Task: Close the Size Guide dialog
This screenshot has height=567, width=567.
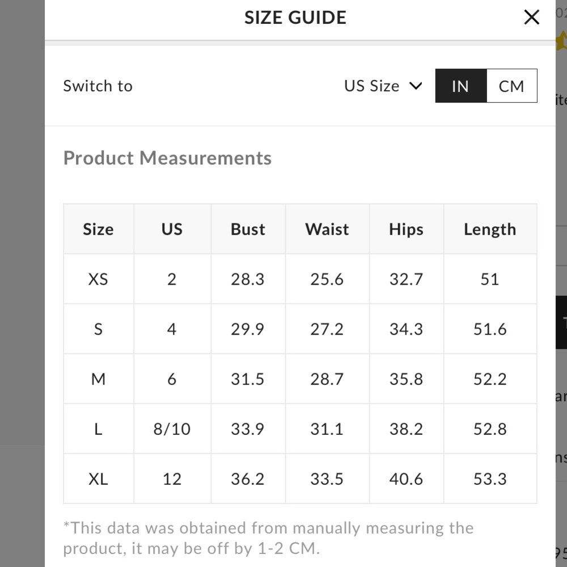Action: coord(532,17)
